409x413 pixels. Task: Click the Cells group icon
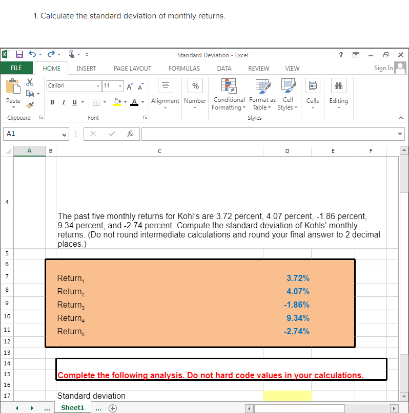313,85
